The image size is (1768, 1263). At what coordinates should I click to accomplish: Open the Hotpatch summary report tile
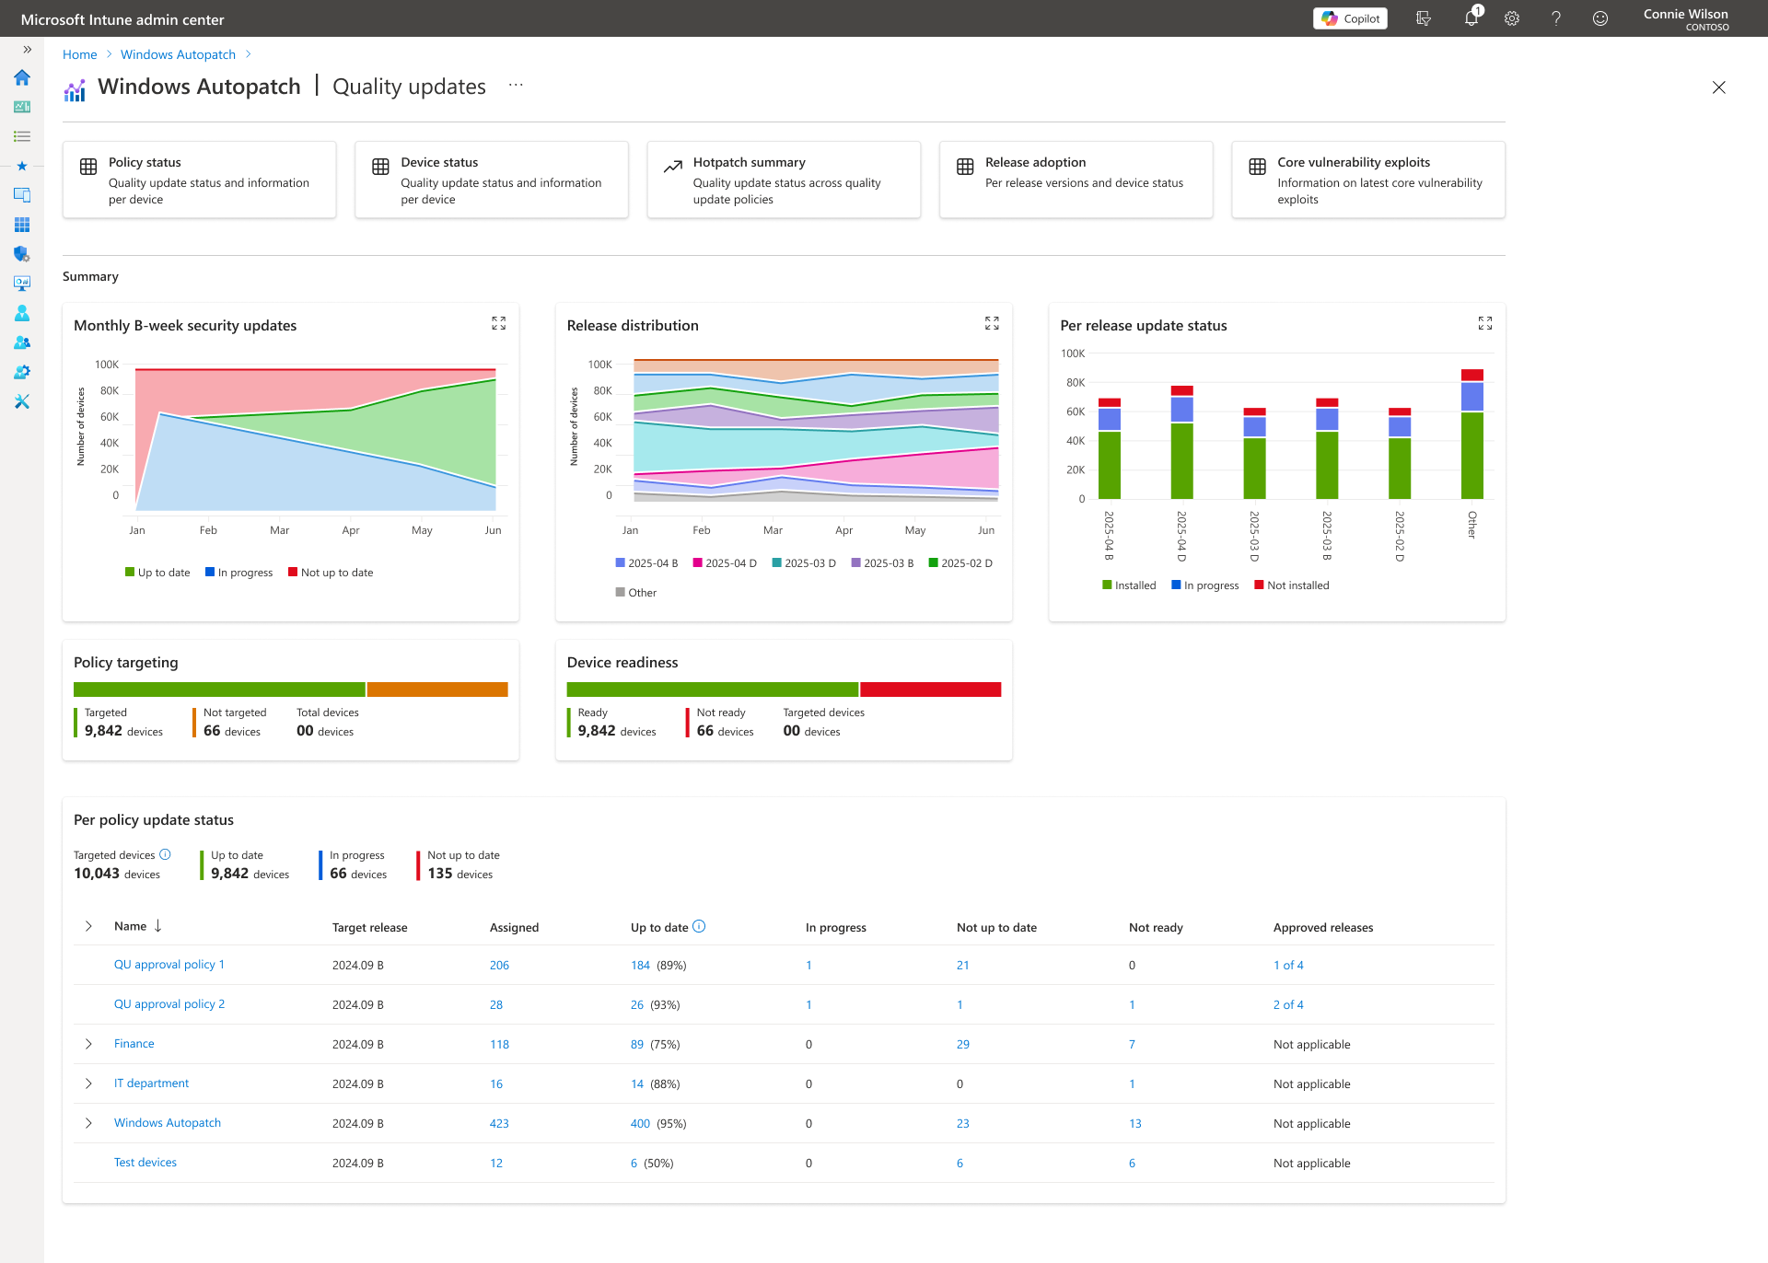click(x=784, y=180)
